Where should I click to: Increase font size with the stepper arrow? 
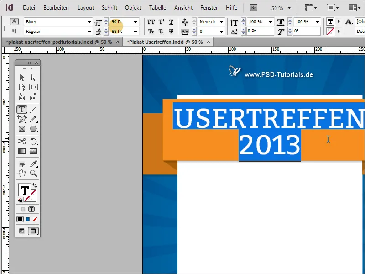point(106,20)
